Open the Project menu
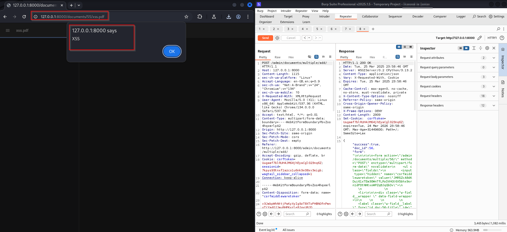The width and height of the screenshot is (507, 232). tap(272, 11)
